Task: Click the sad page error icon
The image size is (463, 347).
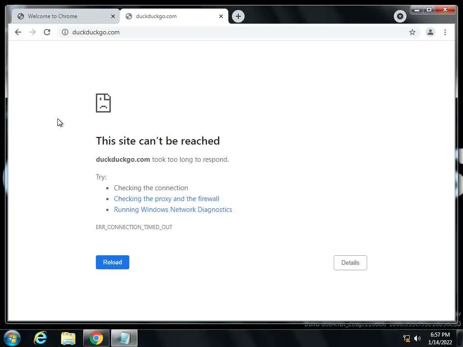Action: coord(104,103)
